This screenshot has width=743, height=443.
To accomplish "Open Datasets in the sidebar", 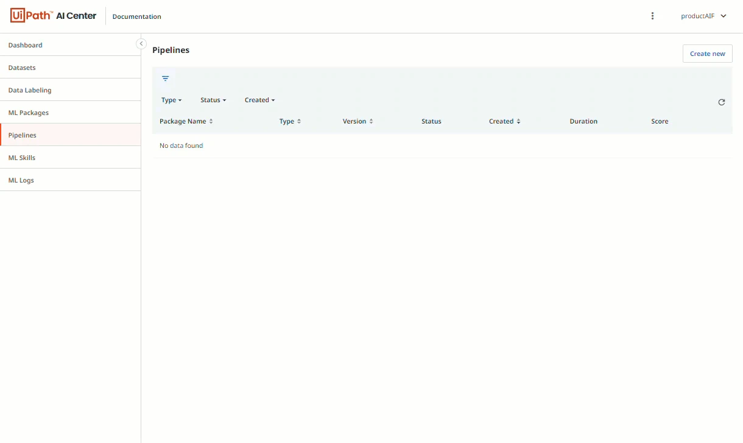I will click(x=70, y=68).
